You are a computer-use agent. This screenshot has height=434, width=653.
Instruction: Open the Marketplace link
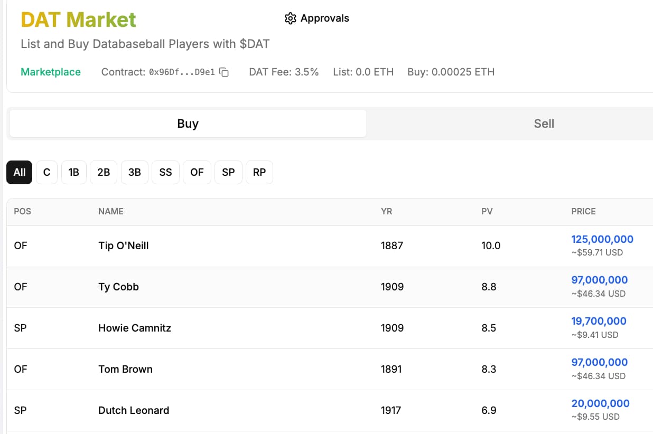(51, 72)
